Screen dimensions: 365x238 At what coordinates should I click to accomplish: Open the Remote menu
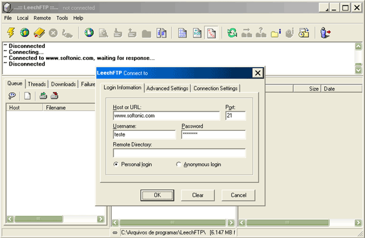(x=42, y=18)
